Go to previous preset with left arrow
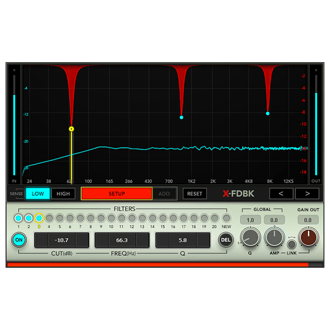 click(281, 194)
